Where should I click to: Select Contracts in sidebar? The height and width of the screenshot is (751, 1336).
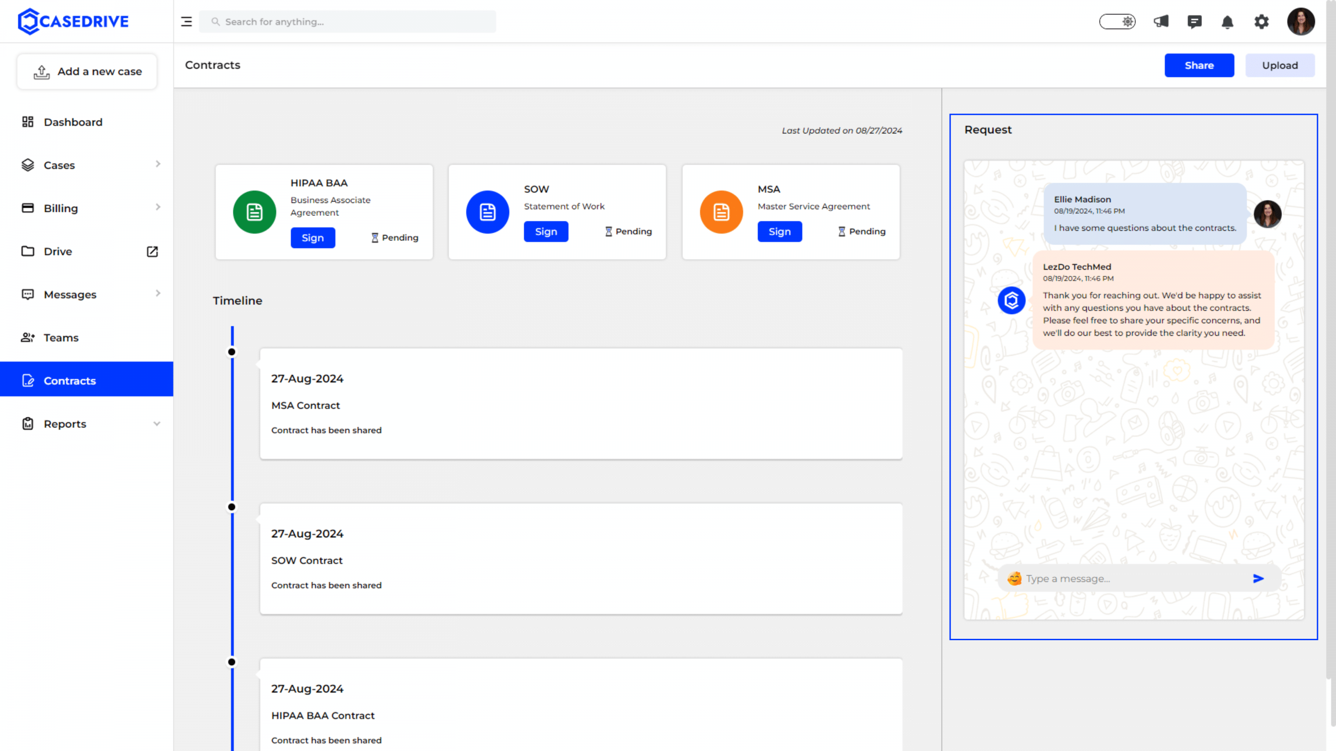[x=87, y=380]
